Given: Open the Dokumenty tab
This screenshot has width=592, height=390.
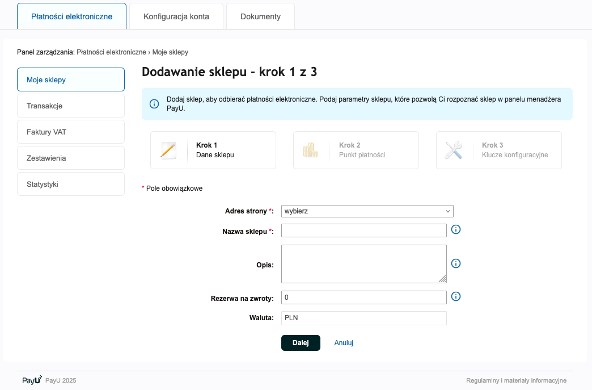Looking at the screenshot, I should tap(260, 16).
